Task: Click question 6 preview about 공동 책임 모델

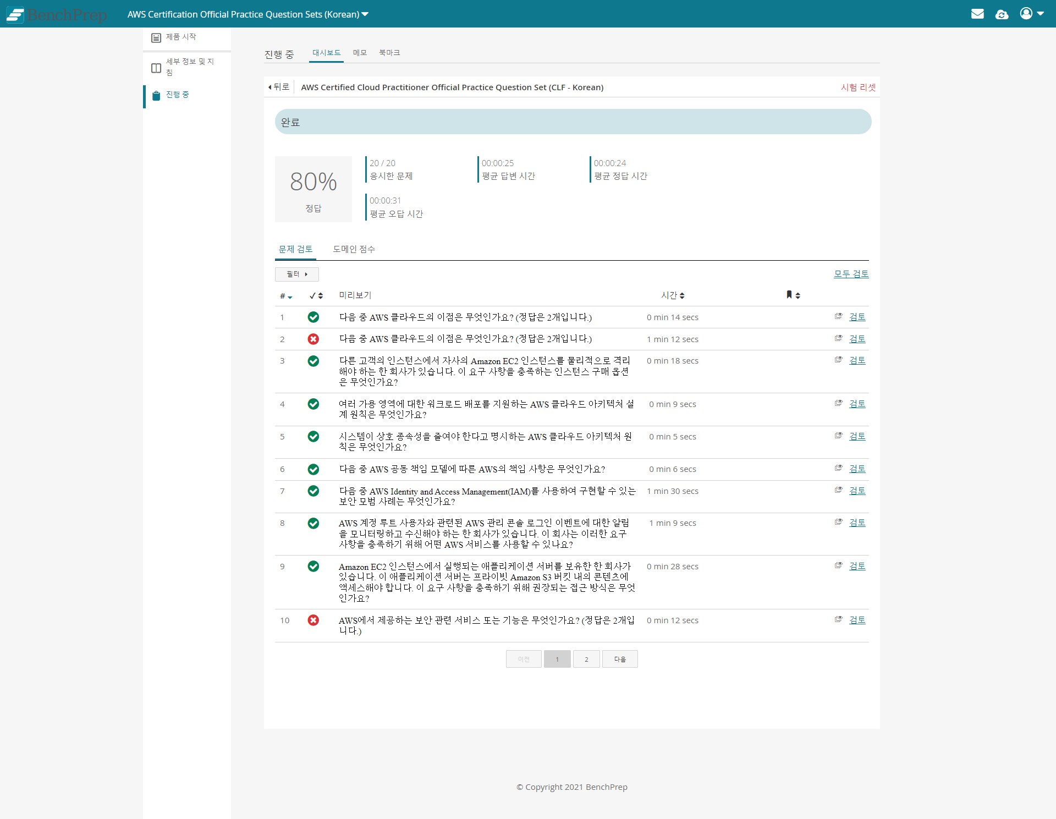Action: coord(472,469)
